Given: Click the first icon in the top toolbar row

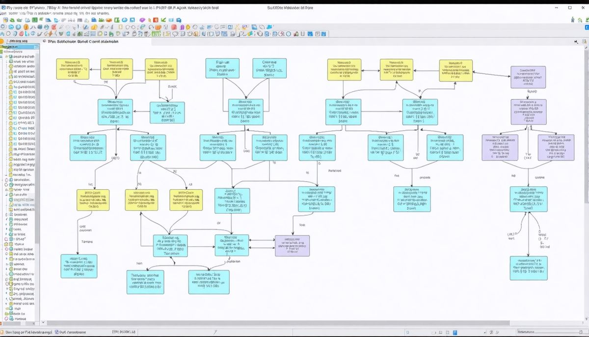Looking at the screenshot, I should point(5,20).
